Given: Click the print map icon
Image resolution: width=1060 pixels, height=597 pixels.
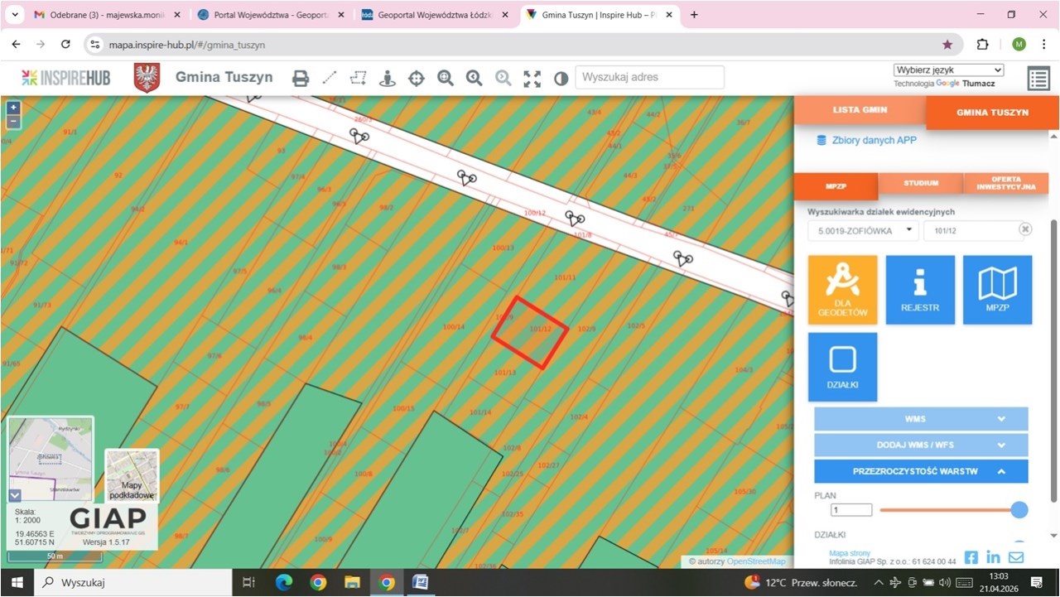Looking at the screenshot, I should coord(301,78).
